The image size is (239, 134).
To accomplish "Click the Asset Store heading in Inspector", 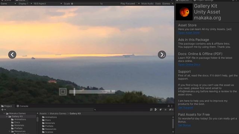I will 187,25.
